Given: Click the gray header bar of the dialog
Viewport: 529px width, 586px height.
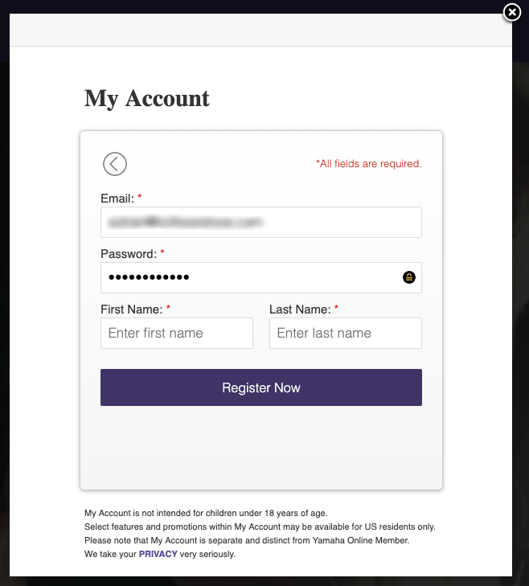Looking at the screenshot, I should [260, 30].
